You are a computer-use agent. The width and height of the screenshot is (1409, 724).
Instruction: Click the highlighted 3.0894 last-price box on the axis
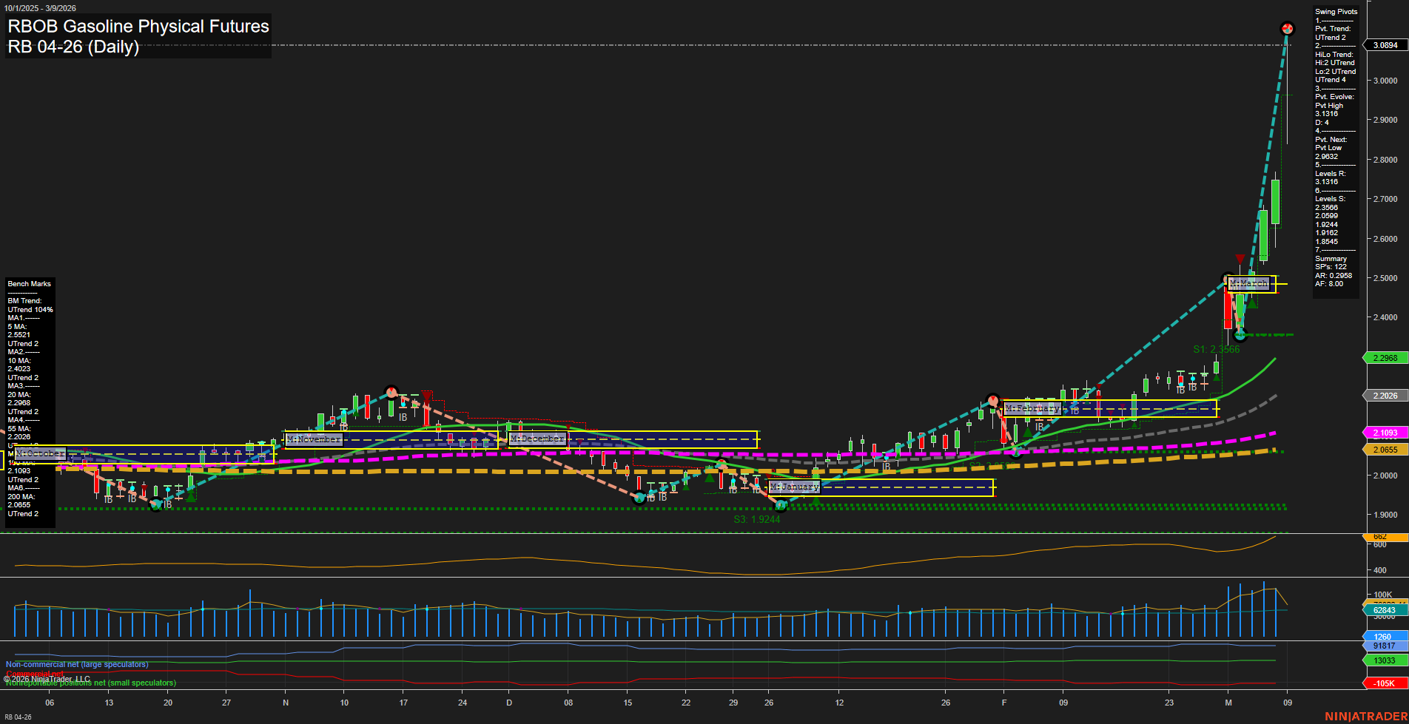click(x=1388, y=45)
